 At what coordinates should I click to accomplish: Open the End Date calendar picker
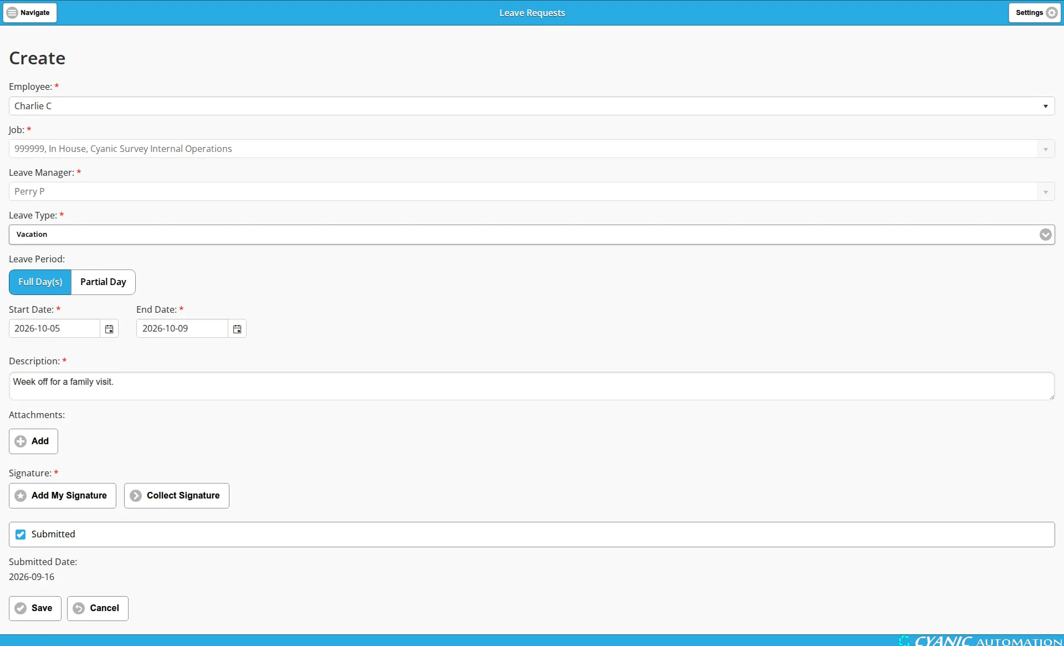(237, 329)
